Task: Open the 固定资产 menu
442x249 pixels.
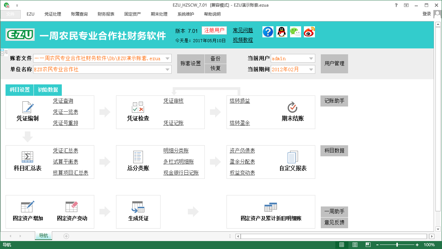Action: coord(133,14)
